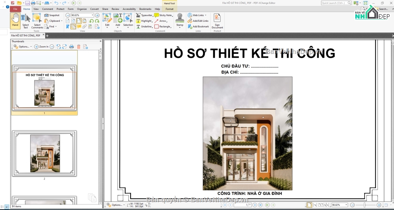The width and height of the screenshot is (394, 210).
Task: Switch to the Organize ribbon tab
Action: (x=82, y=9)
